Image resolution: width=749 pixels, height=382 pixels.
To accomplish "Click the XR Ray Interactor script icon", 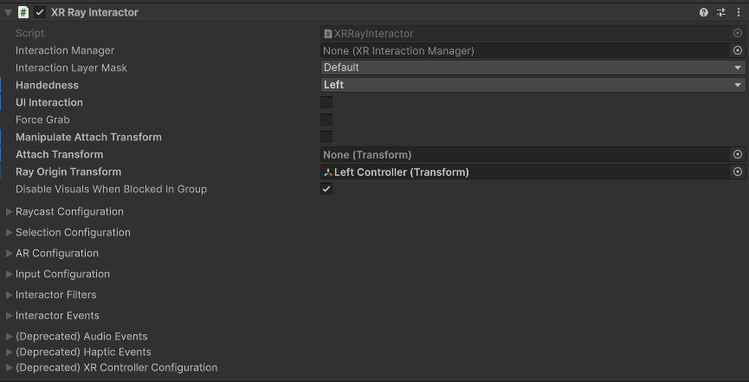I will pos(23,12).
